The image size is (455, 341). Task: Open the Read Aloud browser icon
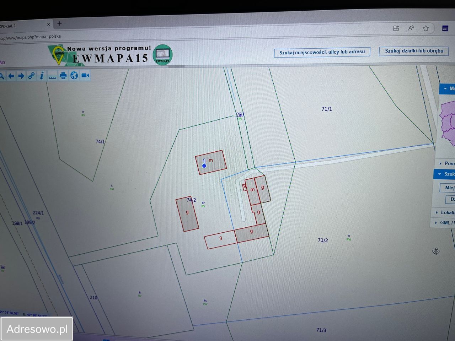411,28
